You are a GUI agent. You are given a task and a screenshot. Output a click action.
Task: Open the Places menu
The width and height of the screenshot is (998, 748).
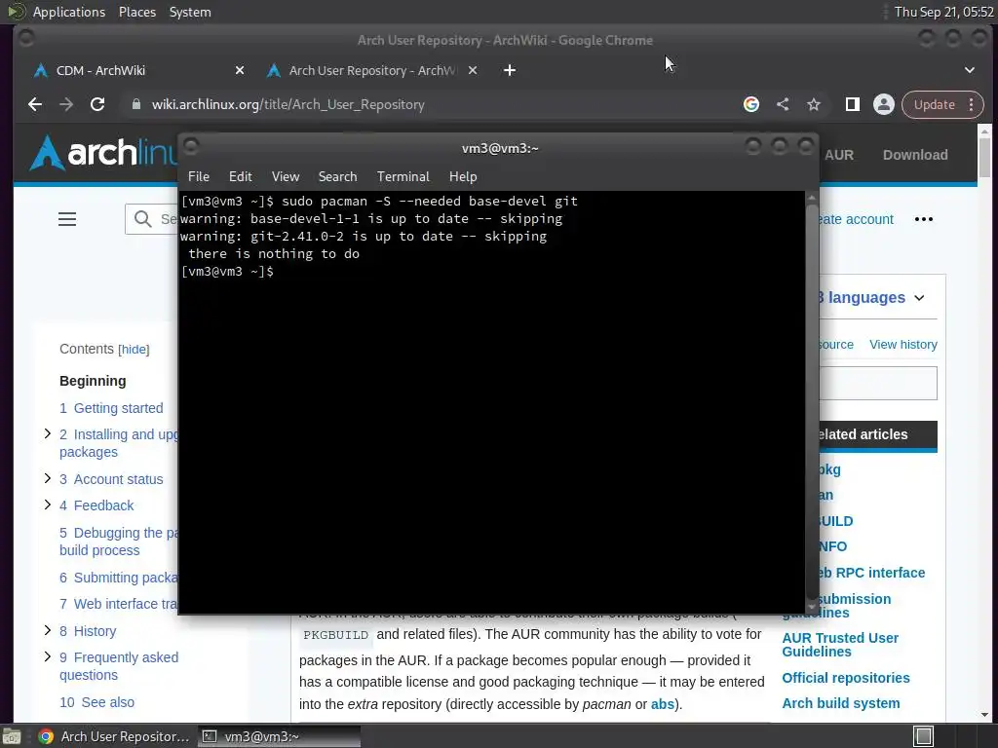point(137,12)
